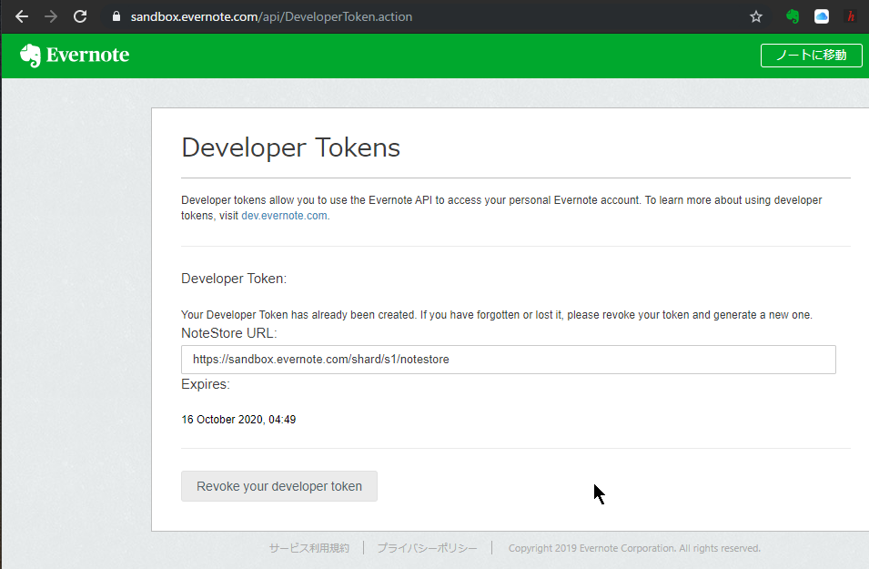
Task: Click the NoteStore URL: label
Action: pos(229,333)
